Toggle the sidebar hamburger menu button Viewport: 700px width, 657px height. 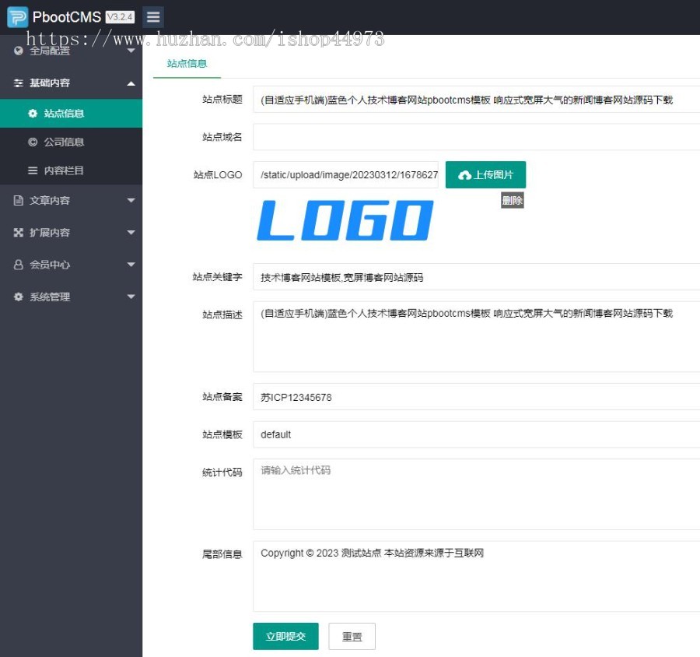(x=153, y=17)
